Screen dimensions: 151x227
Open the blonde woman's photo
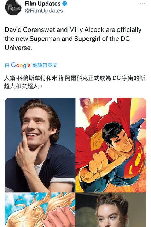pyautogui.click(x=111, y=210)
